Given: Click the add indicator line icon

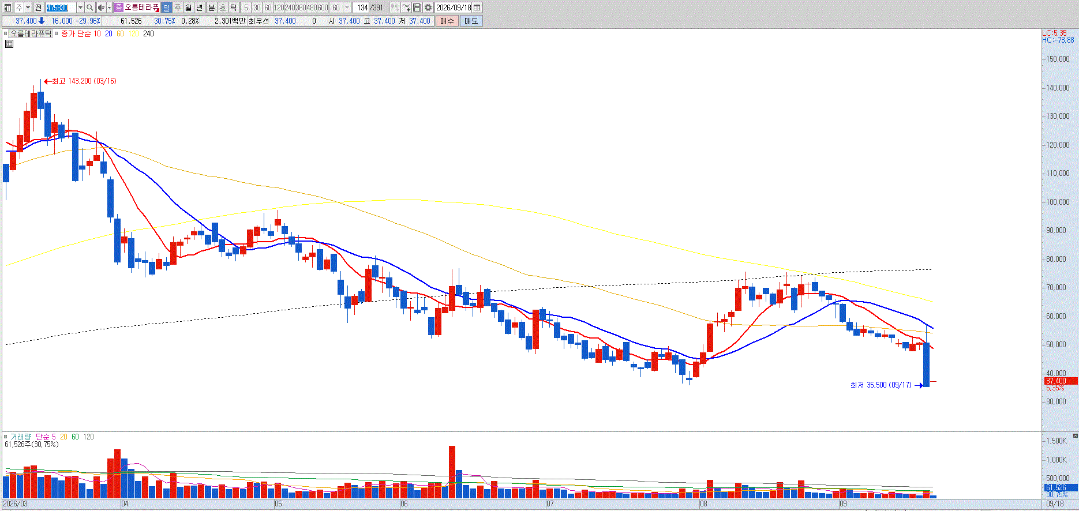Looking at the screenshot, I should click(407, 7).
